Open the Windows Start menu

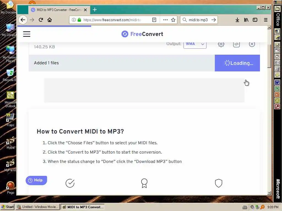point(7,207)
